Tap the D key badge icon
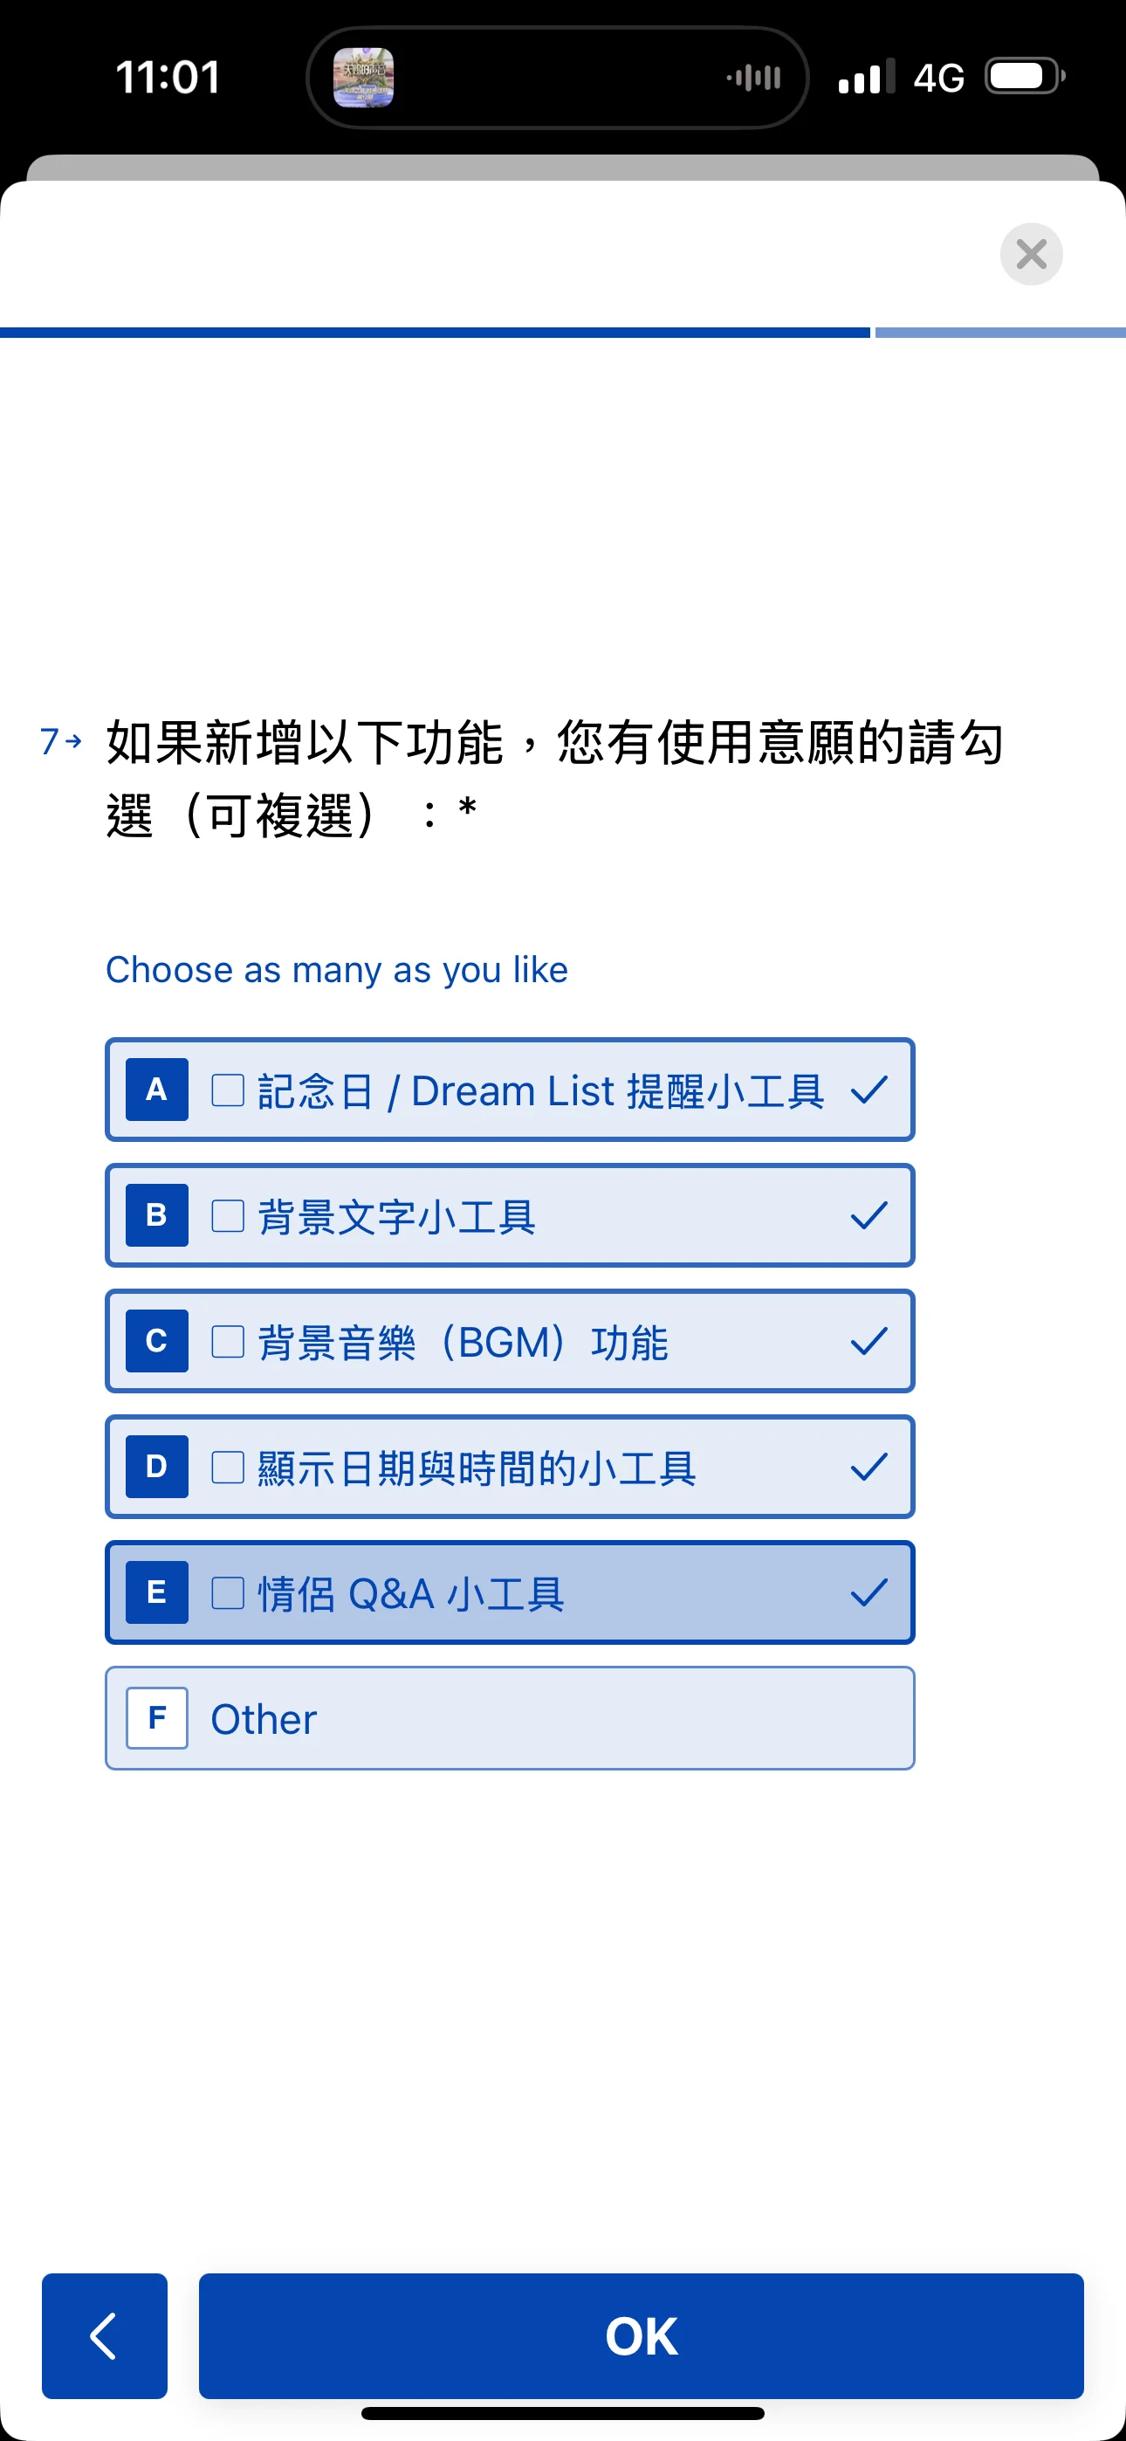1126x2441 pixels. (156, 1467)
